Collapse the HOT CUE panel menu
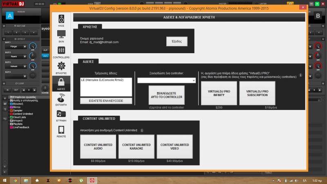The image size is (327, 184). pyautogui.click(x=4, y=26)
